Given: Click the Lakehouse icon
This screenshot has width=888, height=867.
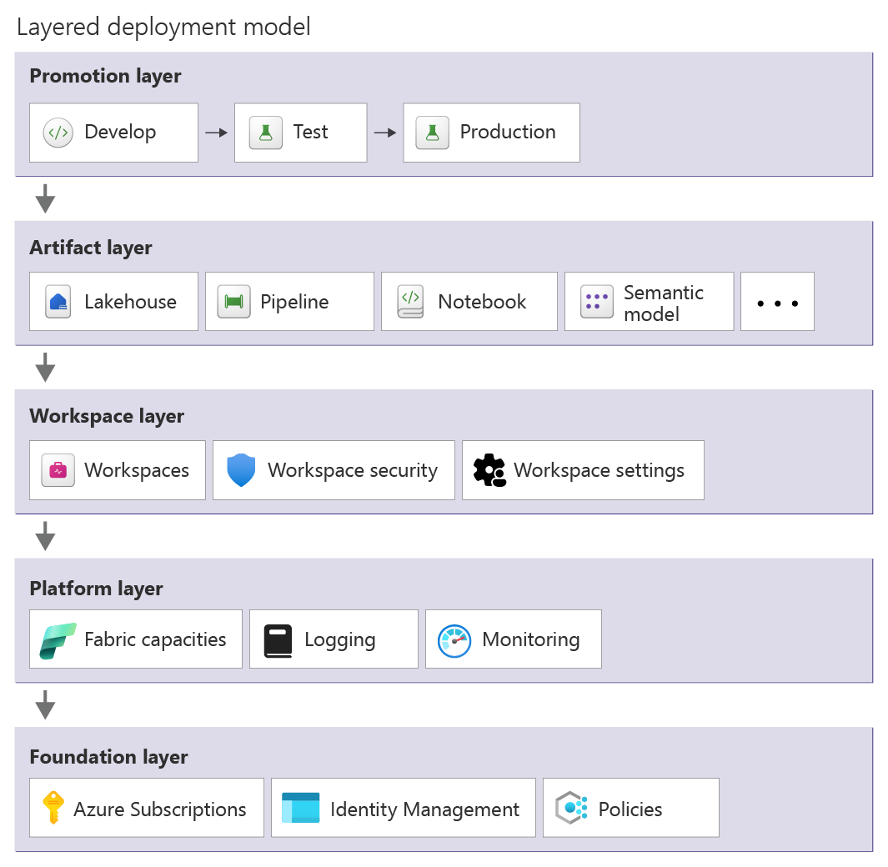Looking at the screenshot, I should point(58,301).
